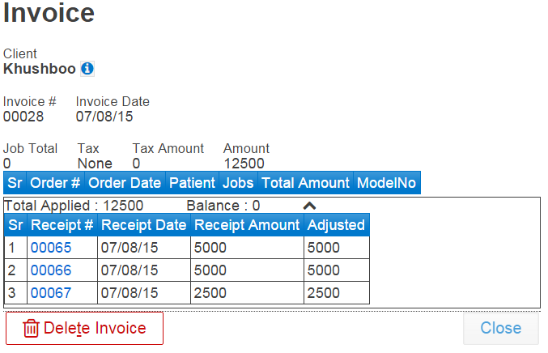
Task: Click the Patient column header
Action: point(192,183)
